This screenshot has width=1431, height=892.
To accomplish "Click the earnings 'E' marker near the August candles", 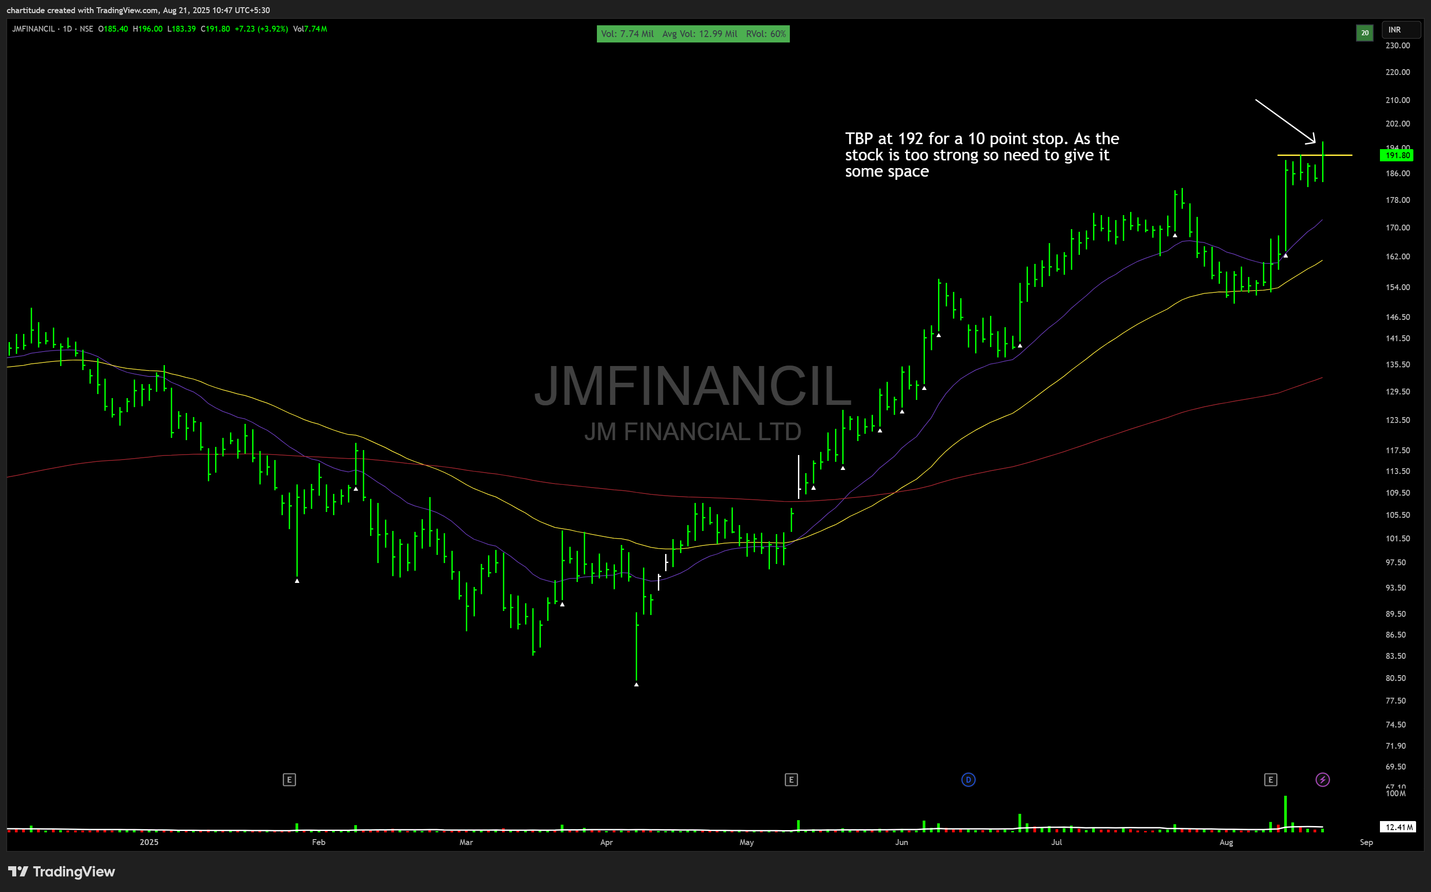I will point(1272,779).
